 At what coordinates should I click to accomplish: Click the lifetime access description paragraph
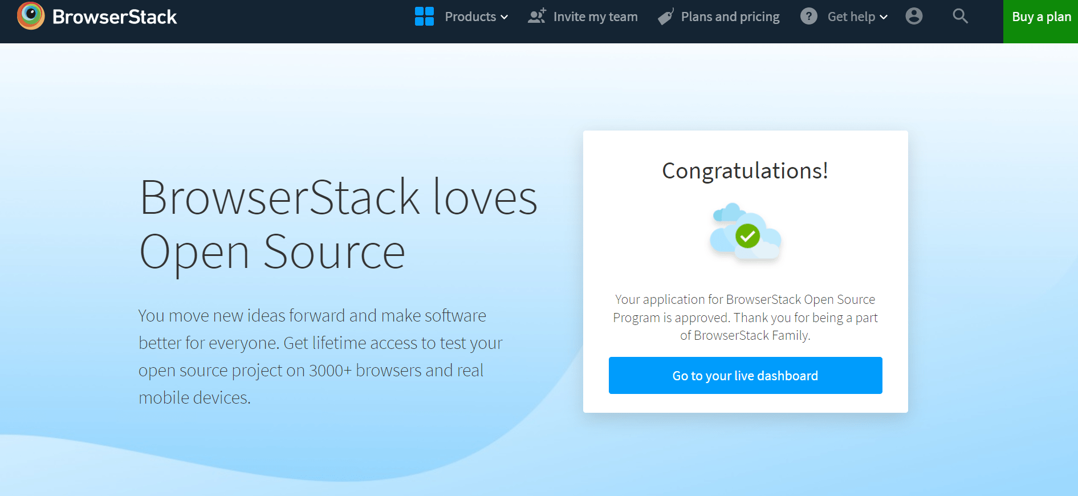(320, 356)
